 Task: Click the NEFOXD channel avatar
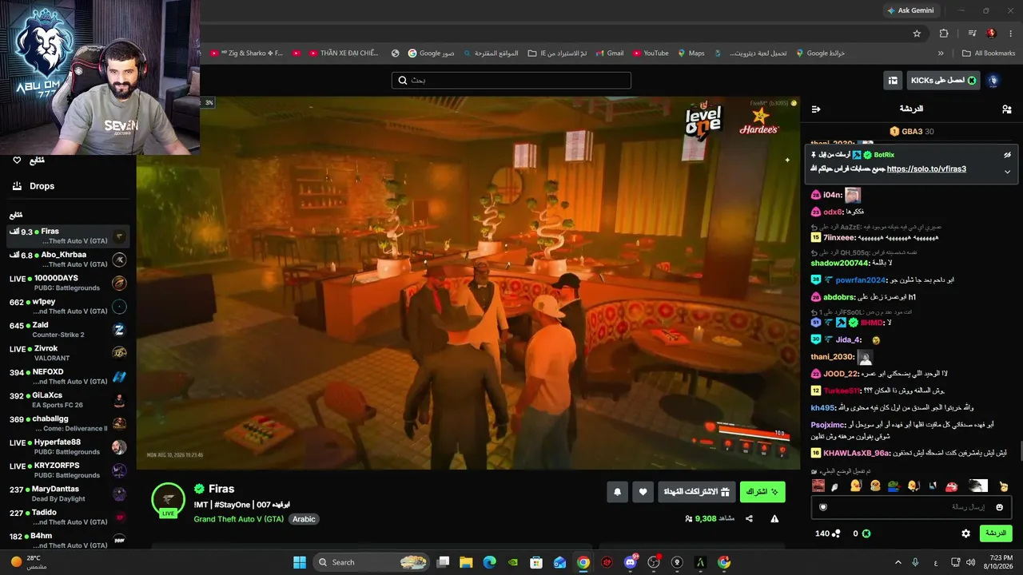coord(119,377)
